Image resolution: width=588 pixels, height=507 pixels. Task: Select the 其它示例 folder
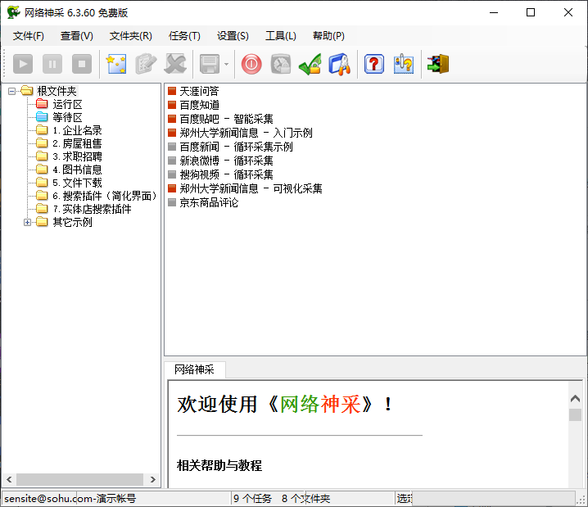(72, 222)
